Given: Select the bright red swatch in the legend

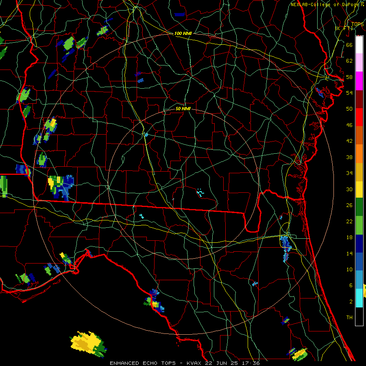Looking at the screenshot, I should coord(359,117).
